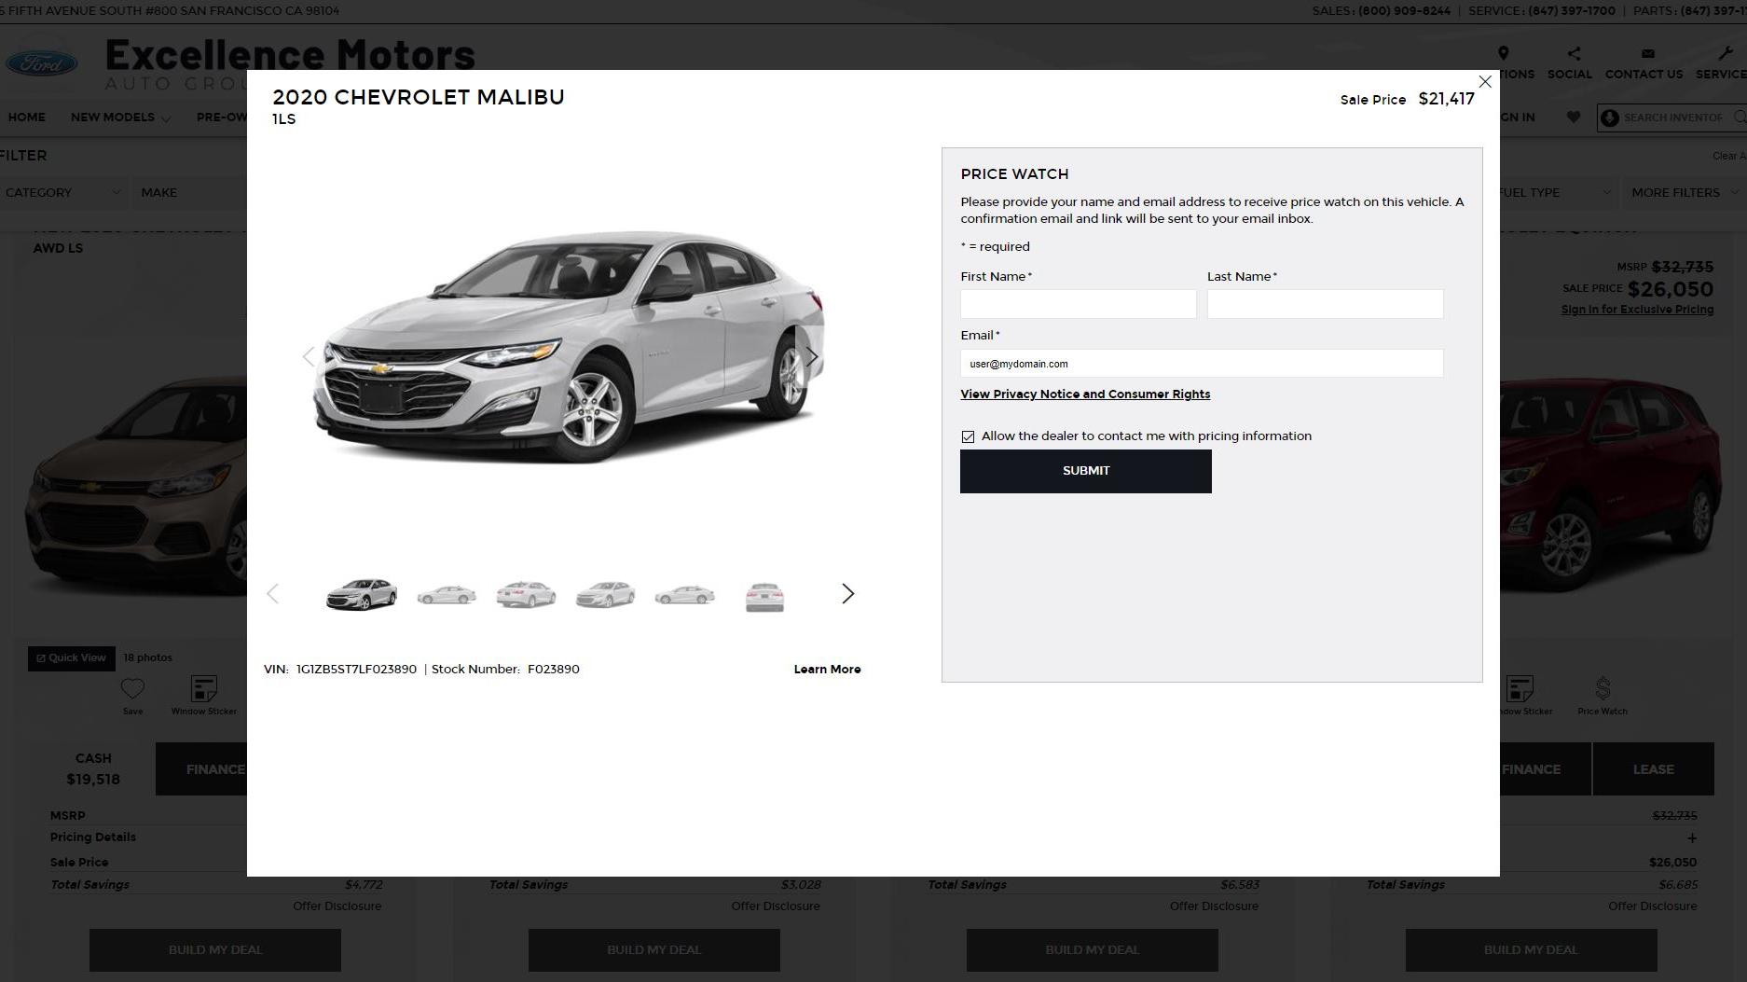Viewport: 1747px width, 982px height.
Task: Select the fifth Malibu thumbnail
Action: coord(685,595)
